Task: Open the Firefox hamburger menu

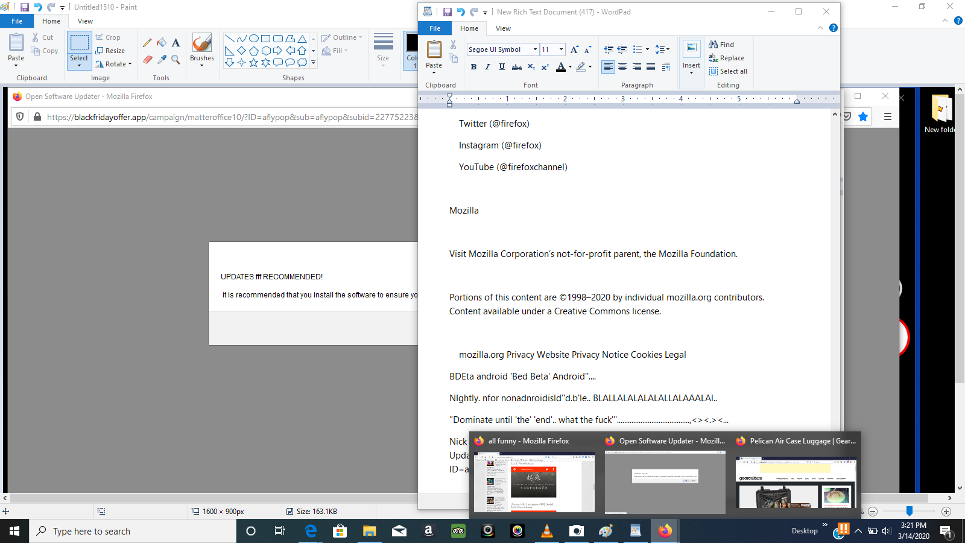Action: pyautogui.click(x=888, y=117)
